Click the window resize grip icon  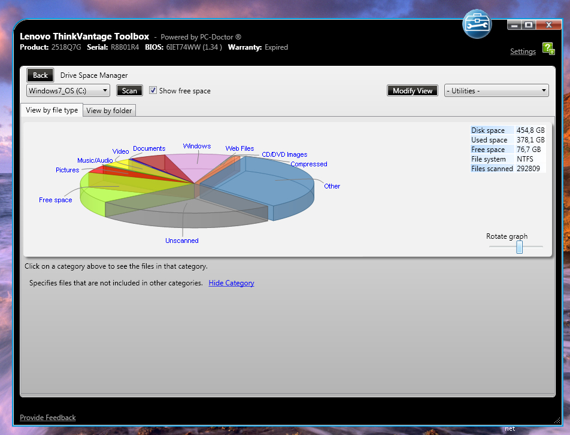point(557,421)
